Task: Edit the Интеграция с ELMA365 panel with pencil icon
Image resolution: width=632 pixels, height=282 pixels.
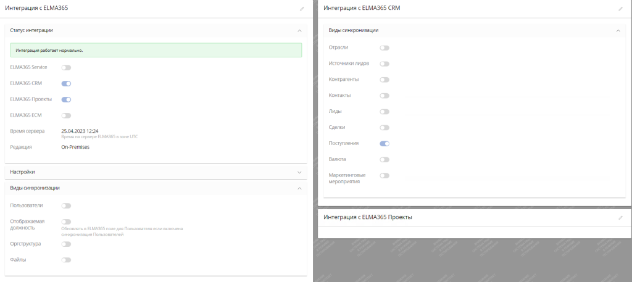Action: point(302,9)
